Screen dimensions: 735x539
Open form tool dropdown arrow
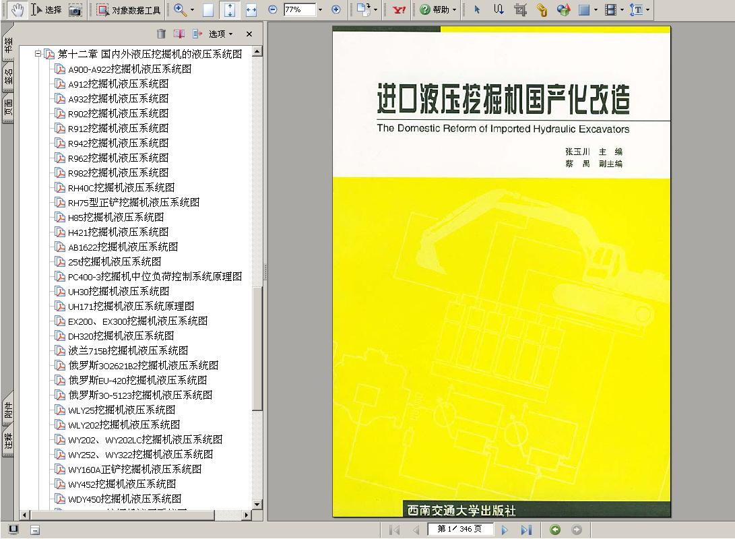click(596, 10)
